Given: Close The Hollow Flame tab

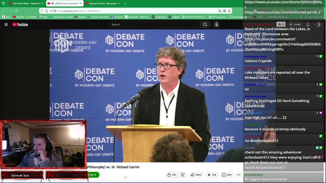Looking at the screenshot, I should (x=43, y=3).
